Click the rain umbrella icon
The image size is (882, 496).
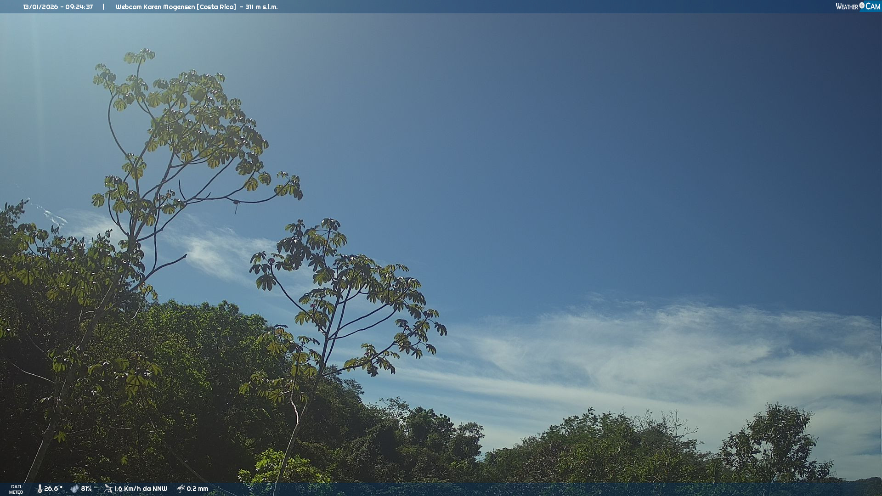click(181, 489)
